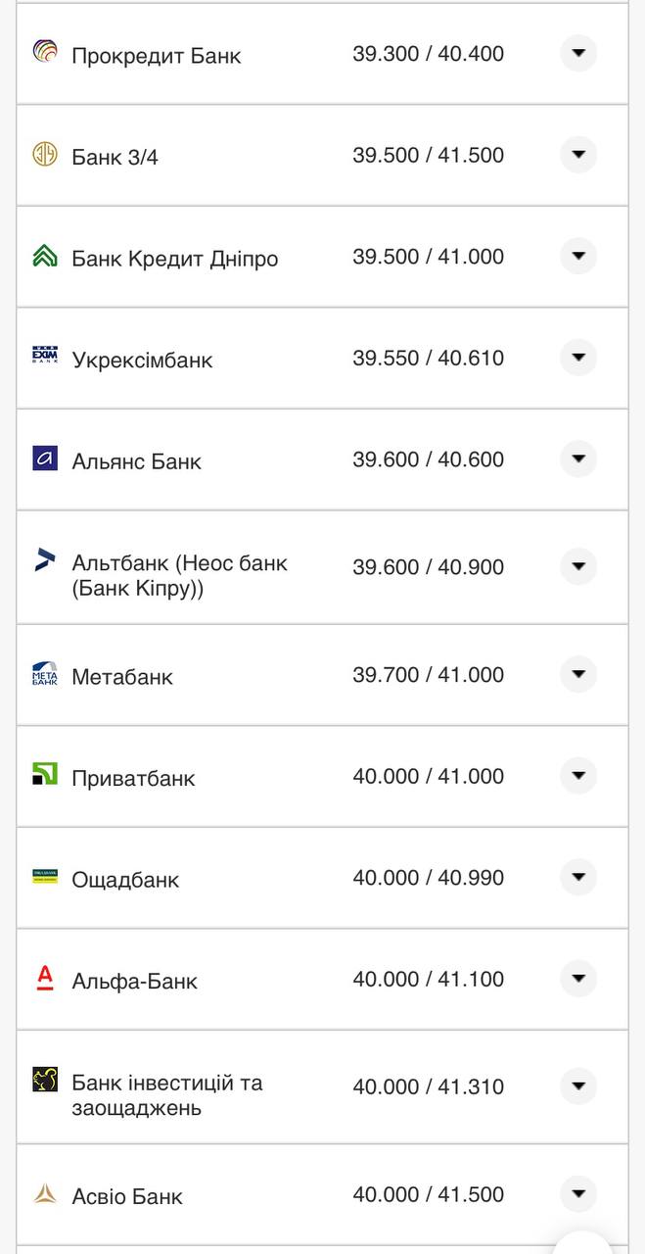Click the Банк 3/4 logo icon
The width and height of the screenshot is (645, 1254).
point(45,154)
